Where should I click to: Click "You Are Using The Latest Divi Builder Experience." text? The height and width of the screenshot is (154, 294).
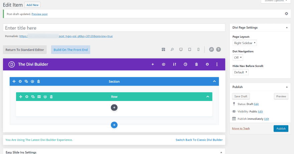tap(39, 140)
